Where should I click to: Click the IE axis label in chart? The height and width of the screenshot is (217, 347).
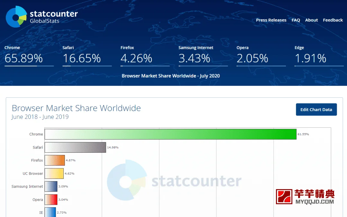pos(41,213)
